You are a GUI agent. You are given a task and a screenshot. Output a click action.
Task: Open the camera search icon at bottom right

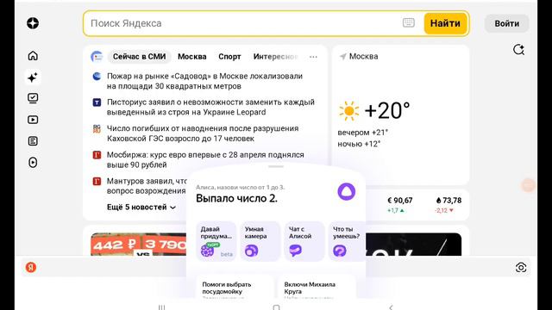click(x=521, y=268)
